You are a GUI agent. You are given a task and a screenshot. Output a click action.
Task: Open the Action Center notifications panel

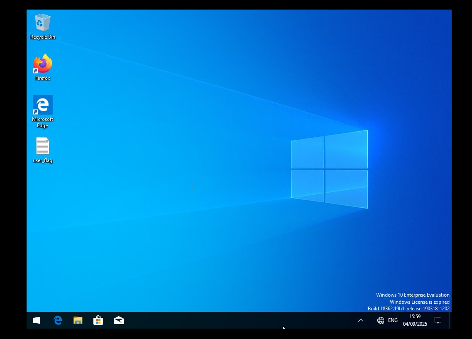point(438,320)
